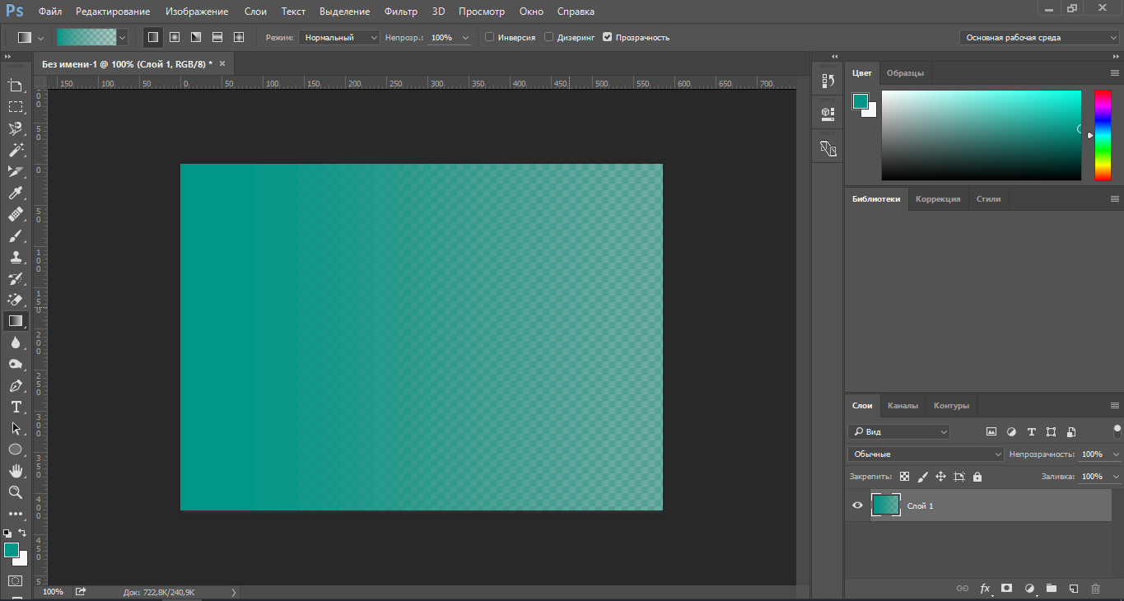
Task: Choose linear gradient style in options bar
Action: click(152, 37)
